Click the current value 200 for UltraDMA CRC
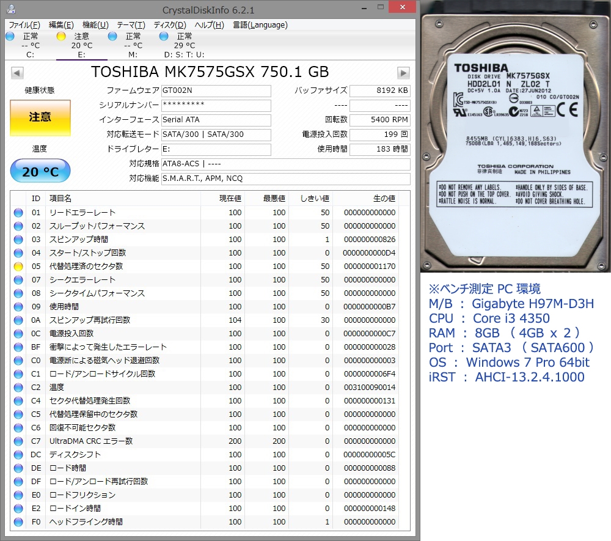The height and width of the screenshot is (541, 611). click(x=235, y=441)
